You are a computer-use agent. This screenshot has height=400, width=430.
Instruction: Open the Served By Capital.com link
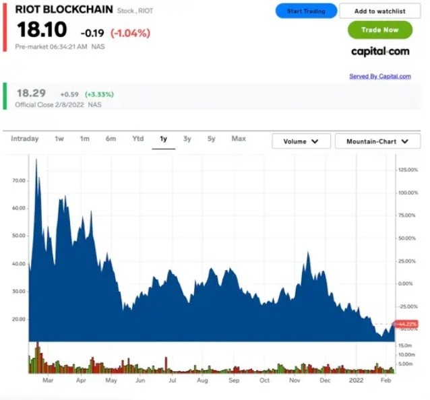click(x=379, y=76)
